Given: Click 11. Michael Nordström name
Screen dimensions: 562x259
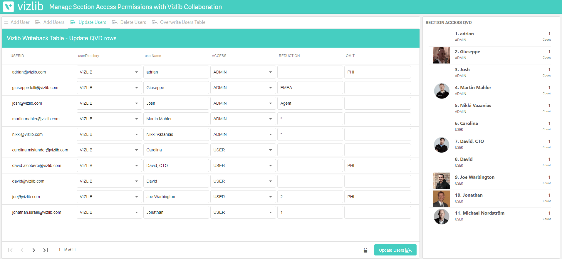Looking at the screenshot, I should pos(479,213).
